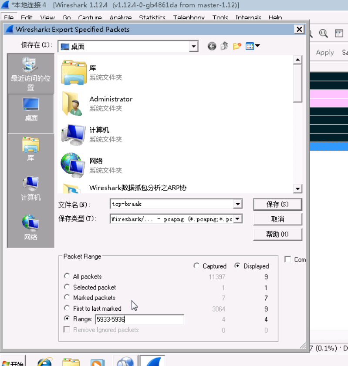Open the Help menu

[x=275, y=18]
